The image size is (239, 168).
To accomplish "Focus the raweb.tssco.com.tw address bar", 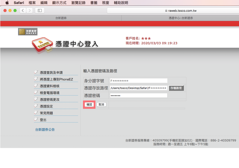I will point(173,11).
